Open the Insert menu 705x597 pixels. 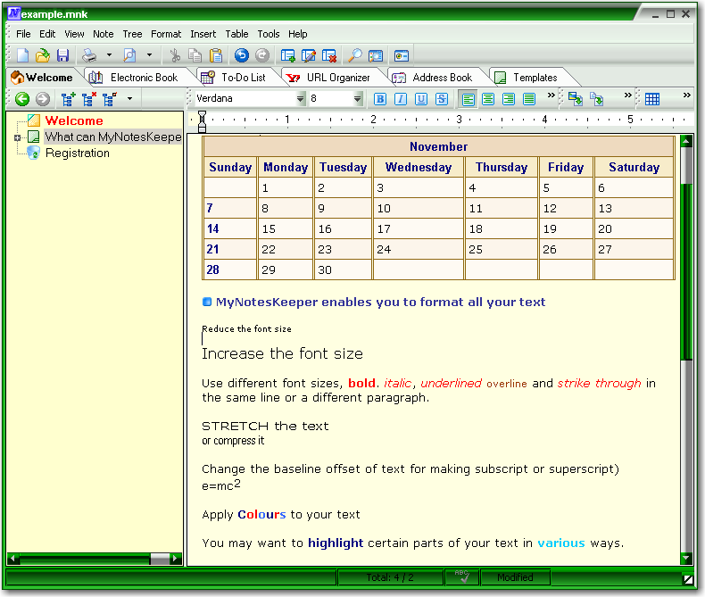coord(203,34)
